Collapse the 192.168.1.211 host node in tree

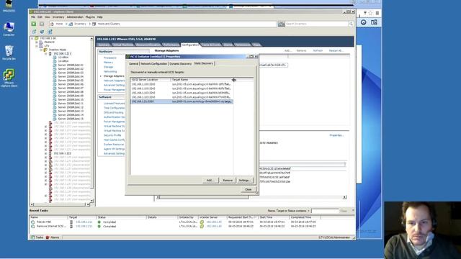point(46,54)
